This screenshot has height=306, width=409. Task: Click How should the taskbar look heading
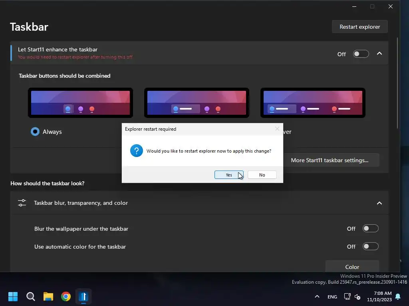47,183
